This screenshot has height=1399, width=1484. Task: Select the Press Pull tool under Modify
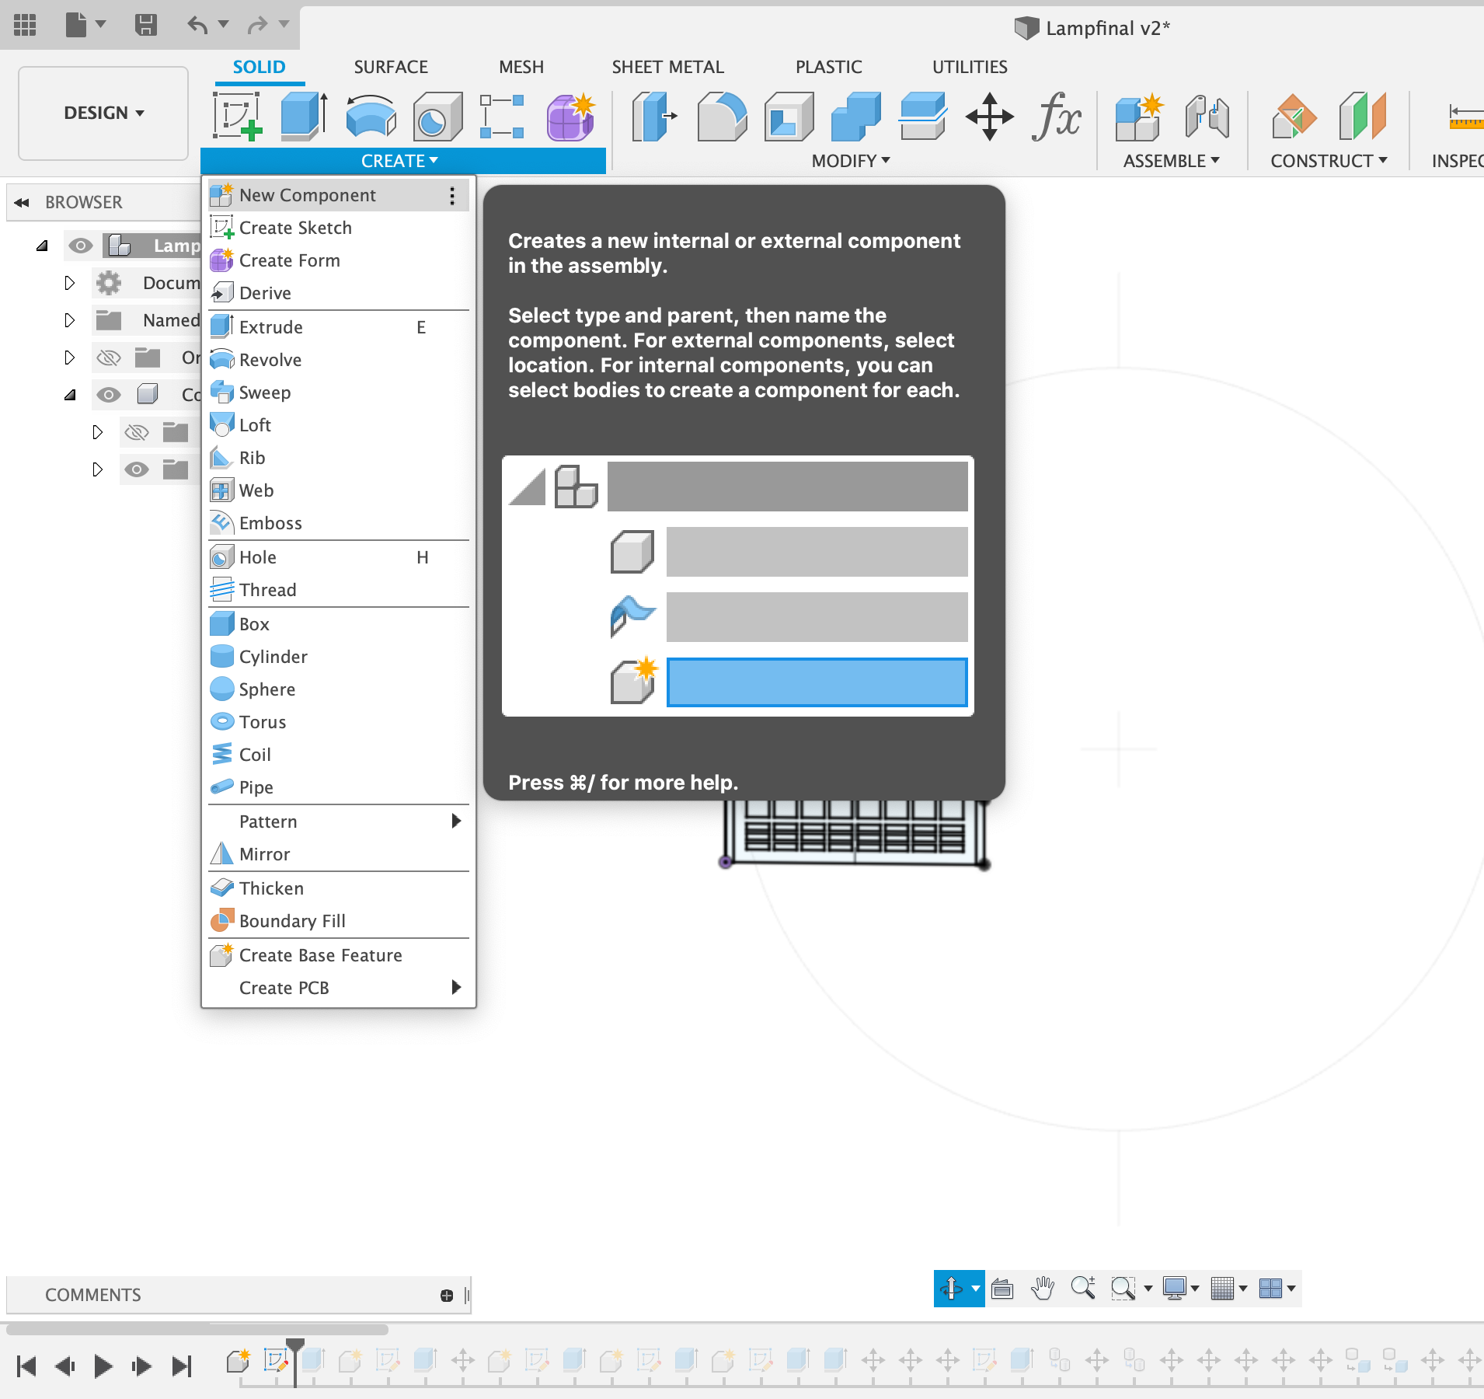pyautogui.click(x=653, y=117)
